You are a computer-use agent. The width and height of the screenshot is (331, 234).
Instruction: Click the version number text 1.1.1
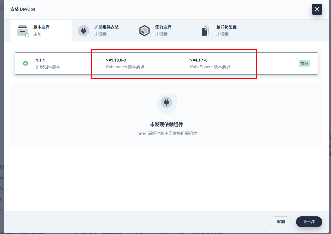point(40,60)
